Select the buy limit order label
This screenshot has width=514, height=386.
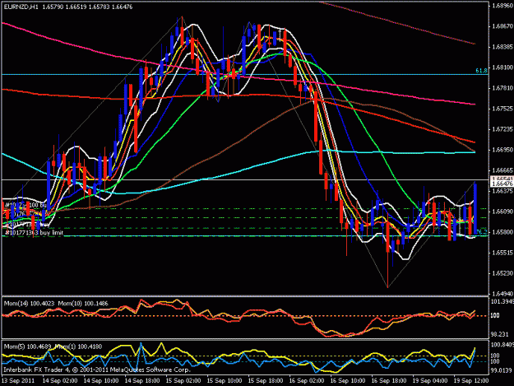coord(34,233)
